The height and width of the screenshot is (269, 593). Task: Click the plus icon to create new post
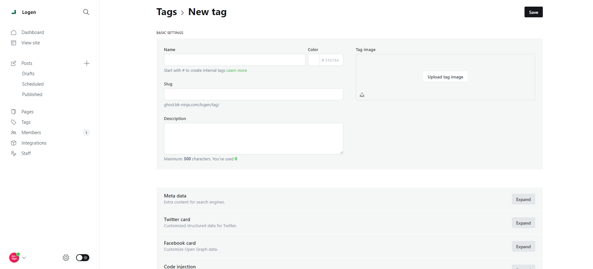pos(87,63)
